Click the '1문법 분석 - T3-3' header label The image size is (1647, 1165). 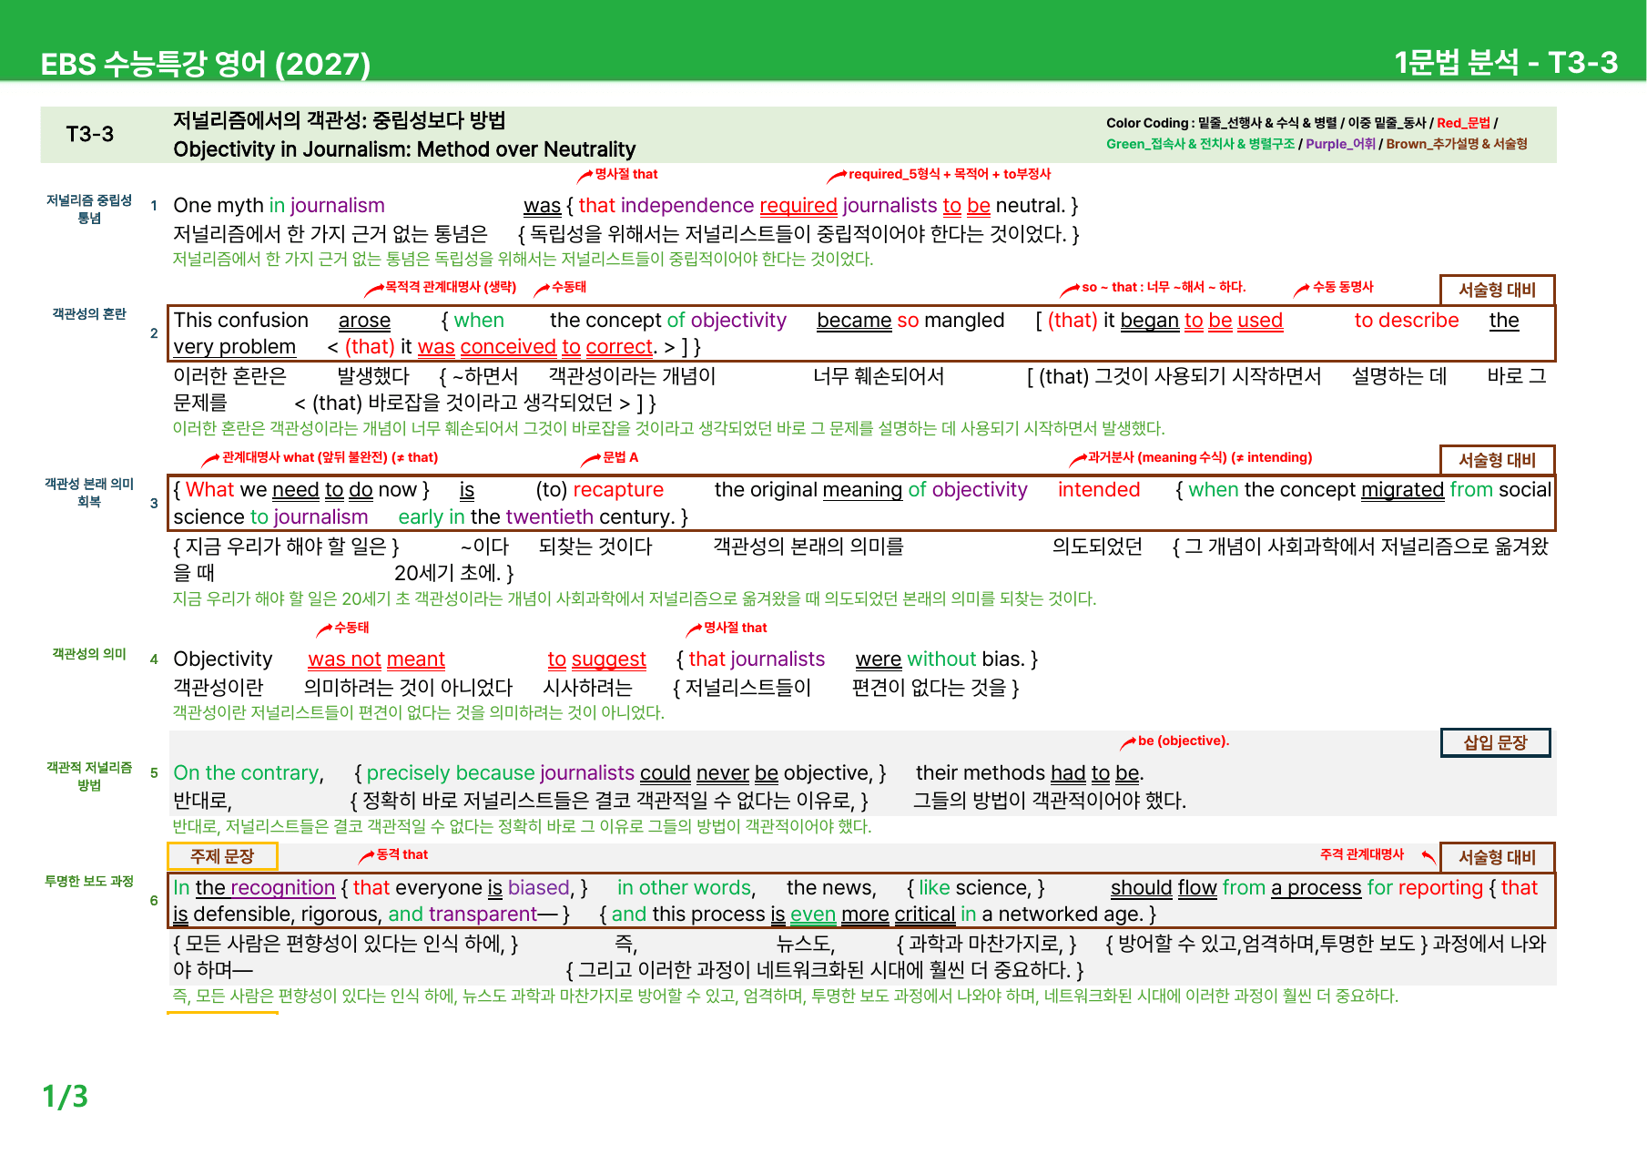coord(1506,62)
